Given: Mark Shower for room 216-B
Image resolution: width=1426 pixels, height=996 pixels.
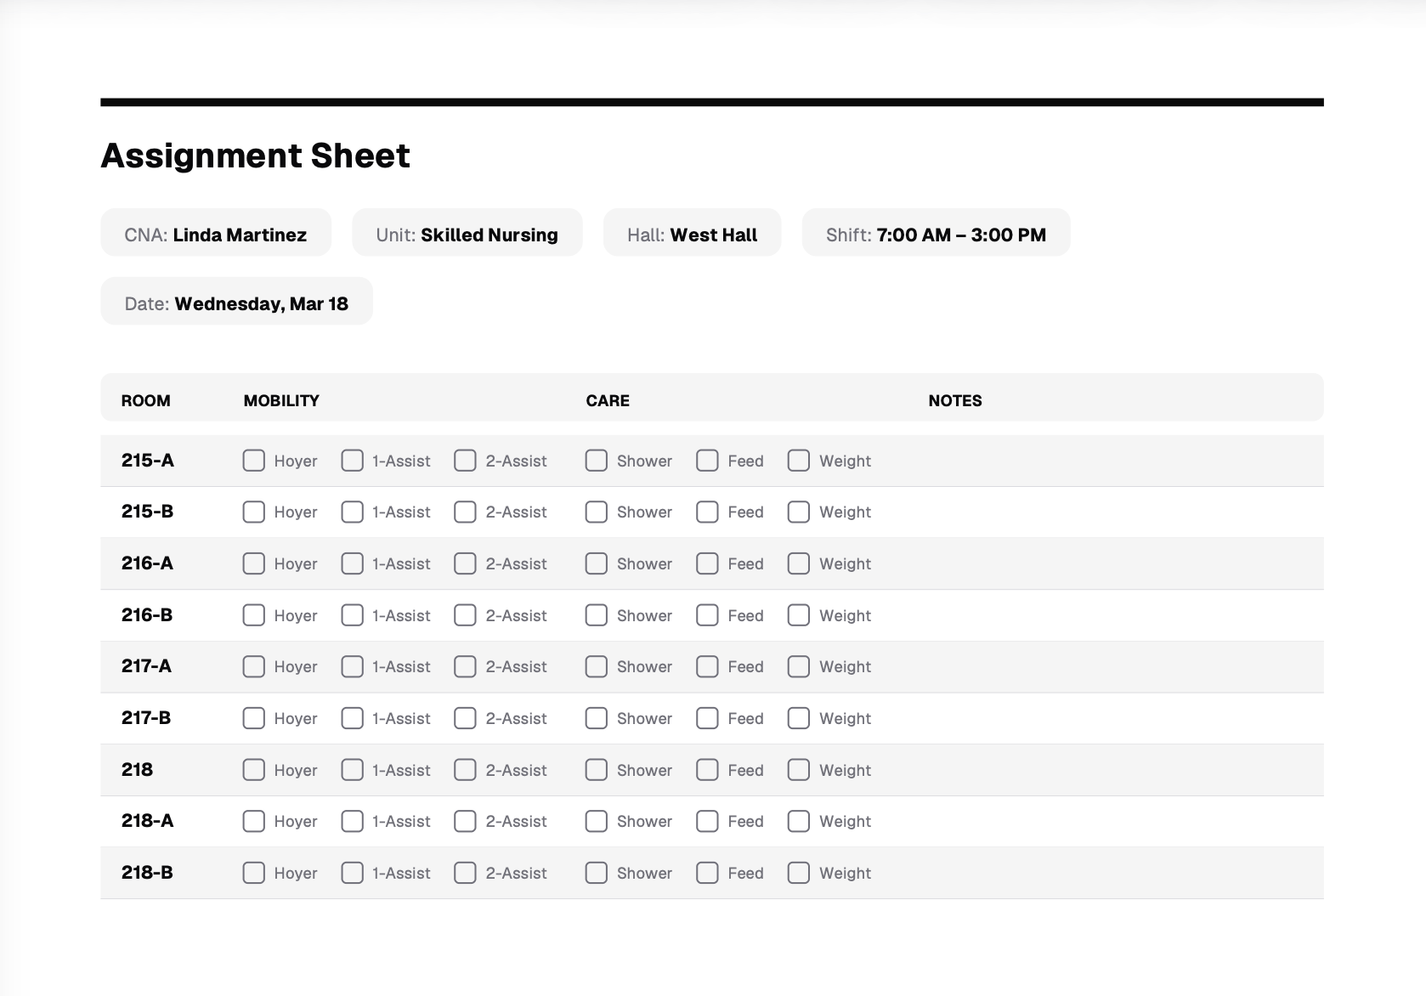Looking at the screenshot, I should (x=596, y=615).
